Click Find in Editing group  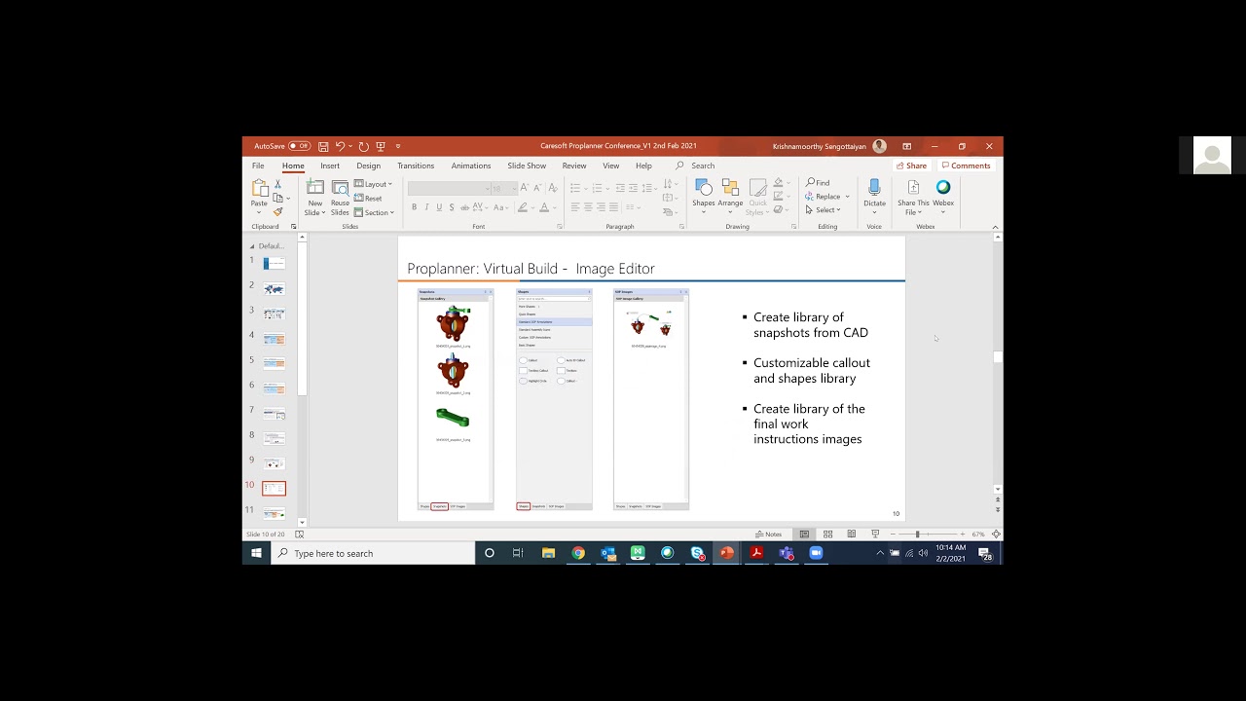point(818,183)
